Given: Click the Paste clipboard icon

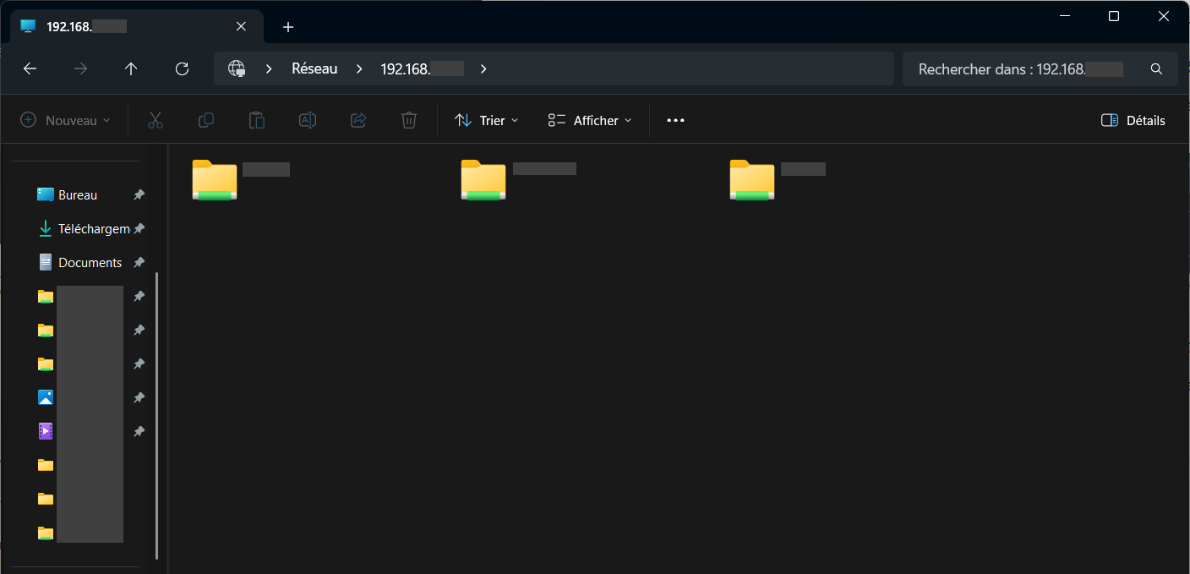Looking at the screenshot, I should (257, 121).
